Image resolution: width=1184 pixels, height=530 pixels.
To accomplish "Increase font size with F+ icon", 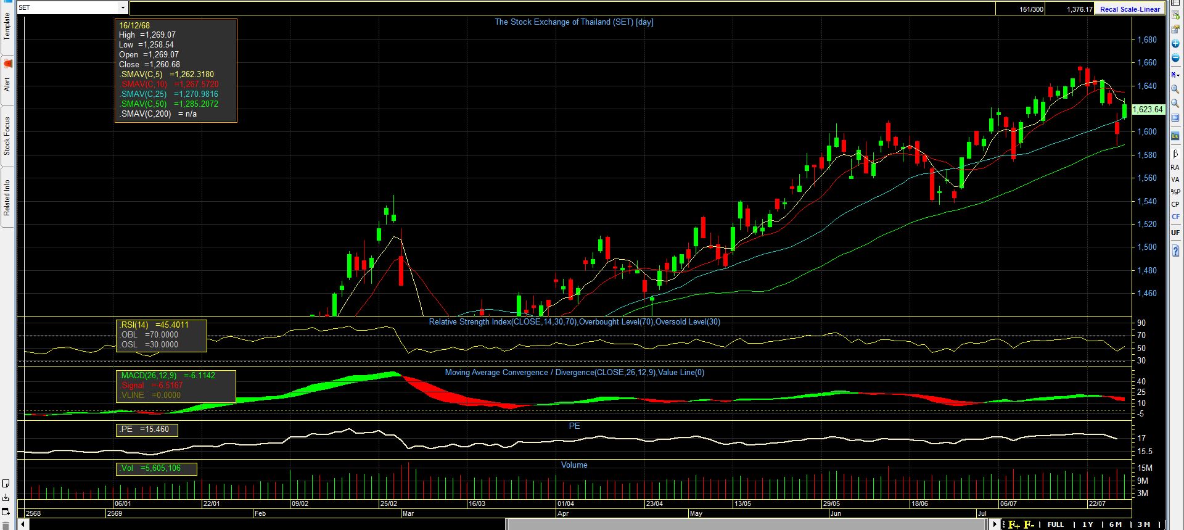I will [x=1014, y=524].
